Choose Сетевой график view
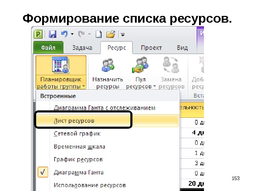 point(108,133)
